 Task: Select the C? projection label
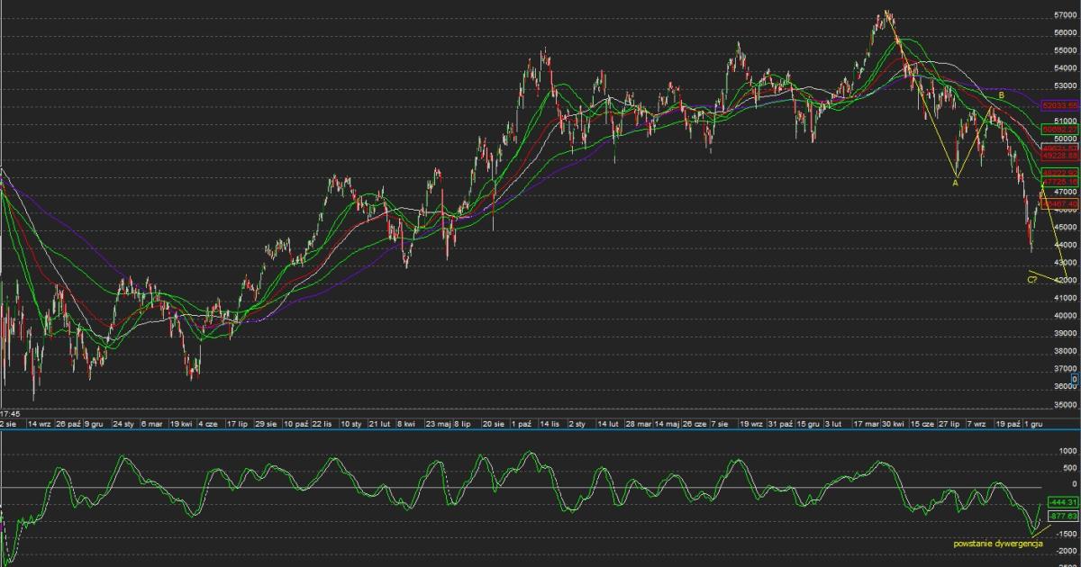tap(1033, 280)
